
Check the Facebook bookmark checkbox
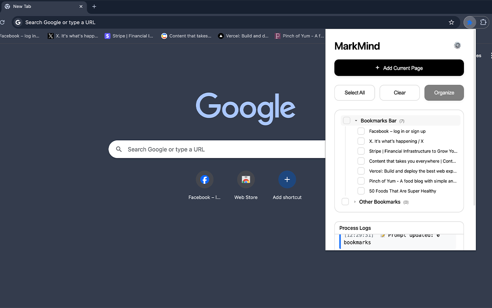point(361,131)
